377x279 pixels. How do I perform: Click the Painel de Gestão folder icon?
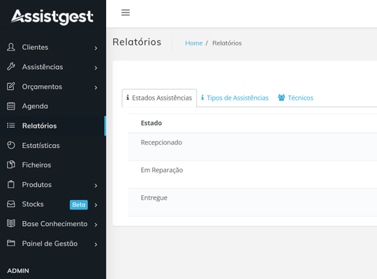[10, 243]
